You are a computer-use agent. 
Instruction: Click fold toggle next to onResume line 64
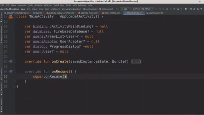[15, 72]
